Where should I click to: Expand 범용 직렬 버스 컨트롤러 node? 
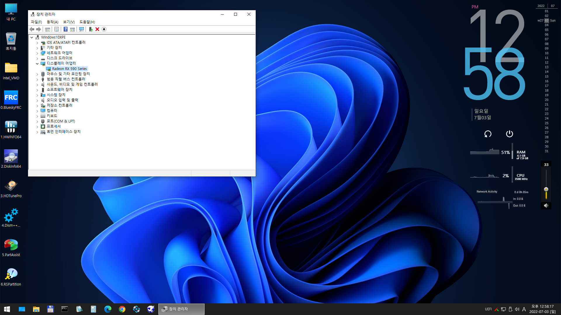tap(37, 79)
